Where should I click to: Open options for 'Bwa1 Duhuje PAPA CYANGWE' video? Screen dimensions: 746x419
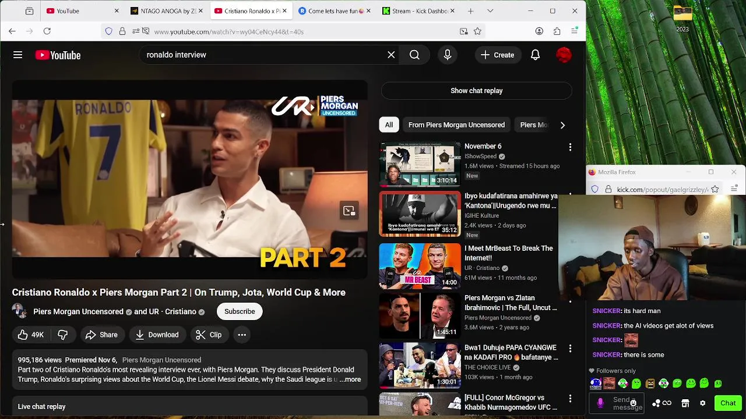[570, 349]
